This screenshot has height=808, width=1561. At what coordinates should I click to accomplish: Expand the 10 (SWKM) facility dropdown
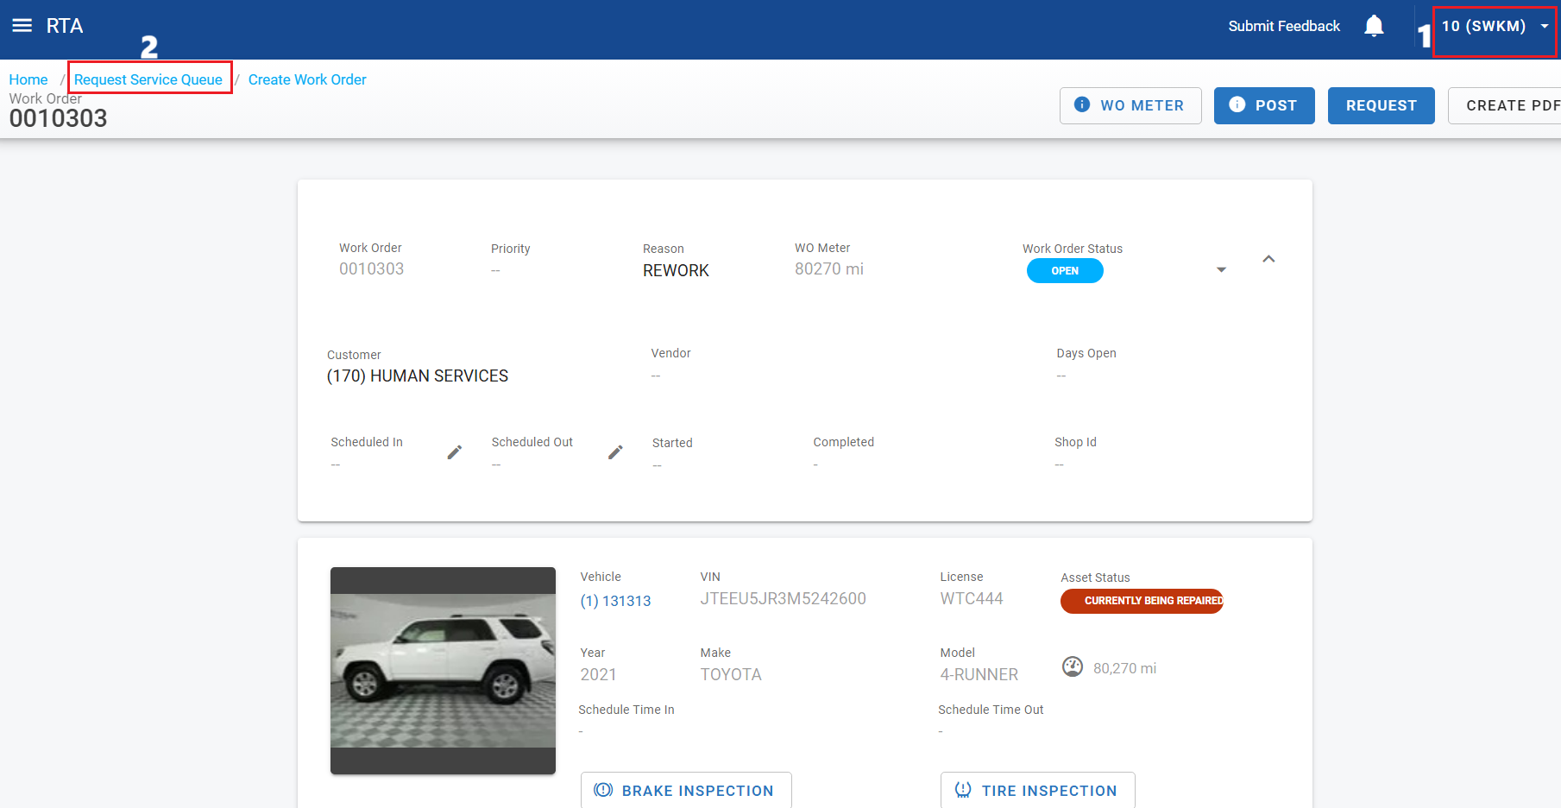point(1495,27)
